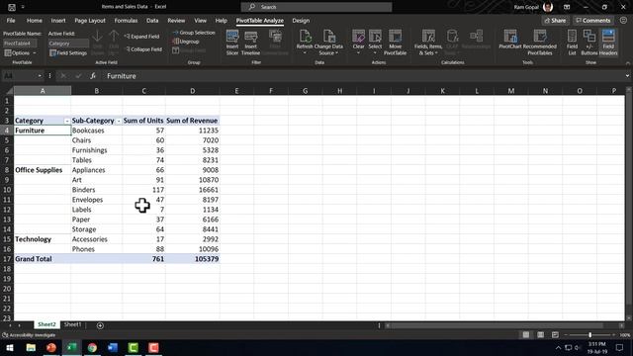This screenshot has width=633, height=356.
Task: Open the View tab
Action: tap(200, 21)
